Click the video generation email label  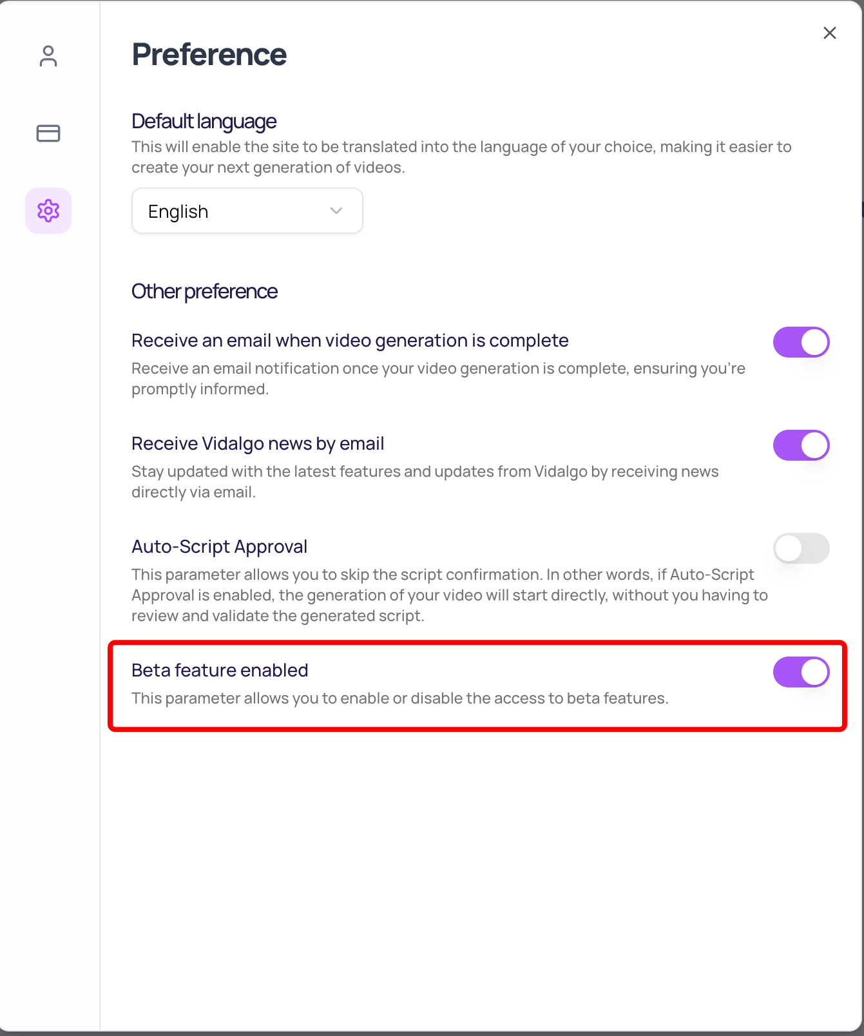pos(350,340)
